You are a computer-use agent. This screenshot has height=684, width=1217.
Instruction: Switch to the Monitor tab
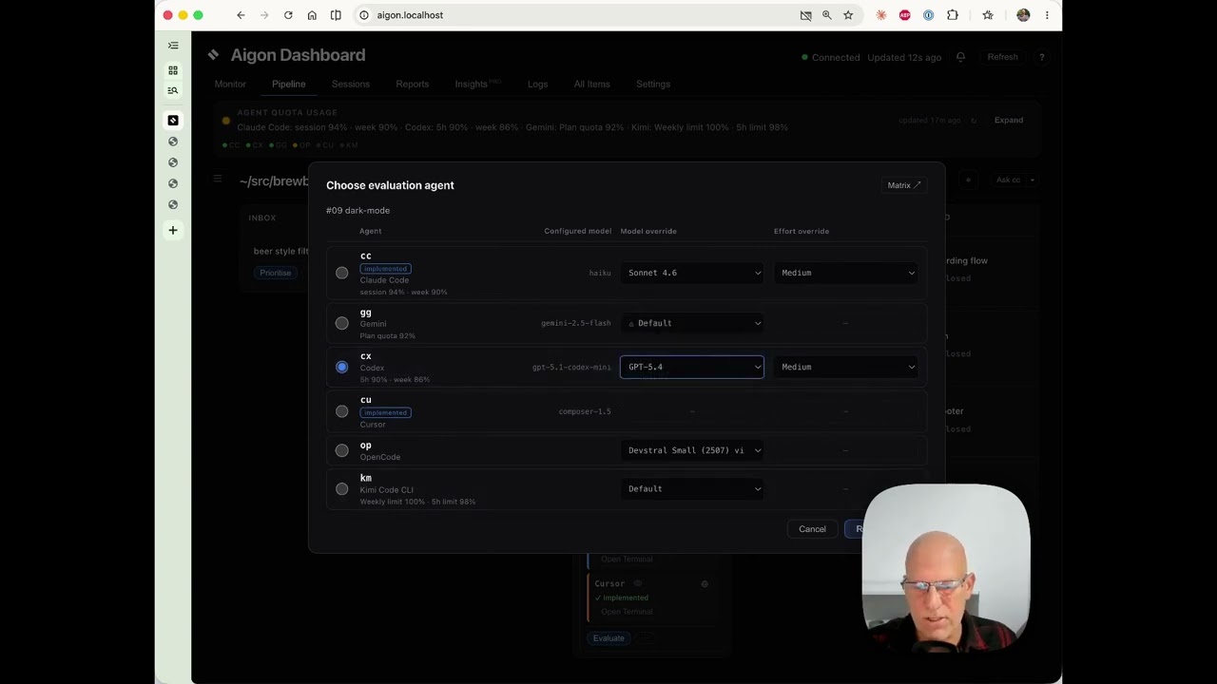tap(230, 84)
